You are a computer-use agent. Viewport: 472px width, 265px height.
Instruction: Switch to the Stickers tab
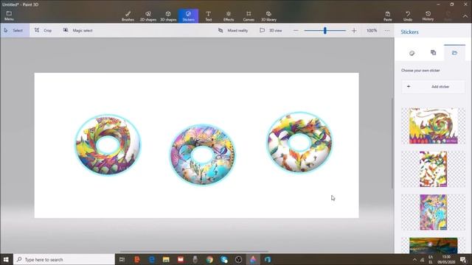(x=189, y=16)
